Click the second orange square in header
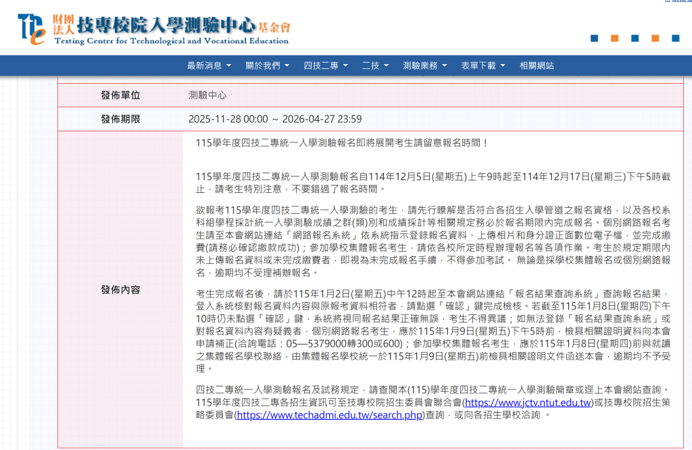Image resolution: width=692 pixels, height=450 pixels. click(x=655, y=38)
